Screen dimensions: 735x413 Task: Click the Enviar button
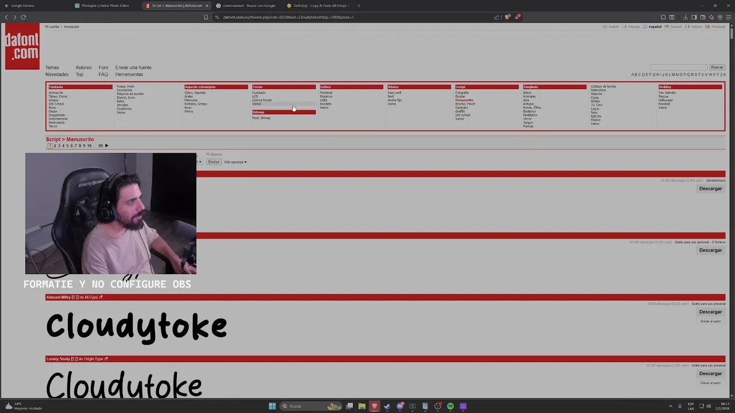pyautogui.click(x=214, y=162)
